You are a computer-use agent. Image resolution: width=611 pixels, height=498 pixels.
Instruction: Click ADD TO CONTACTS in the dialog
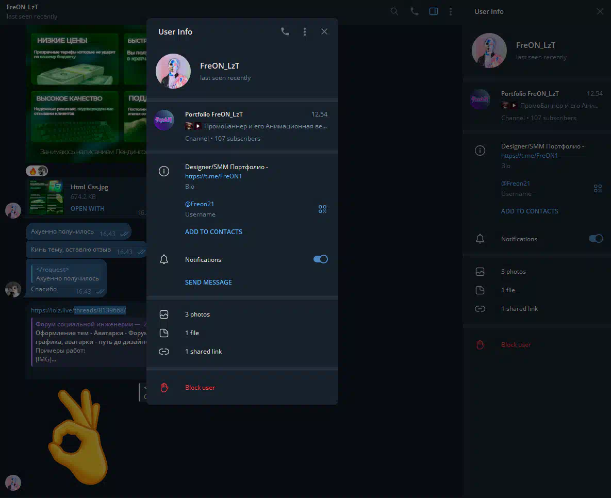click(x=213, y=232)
